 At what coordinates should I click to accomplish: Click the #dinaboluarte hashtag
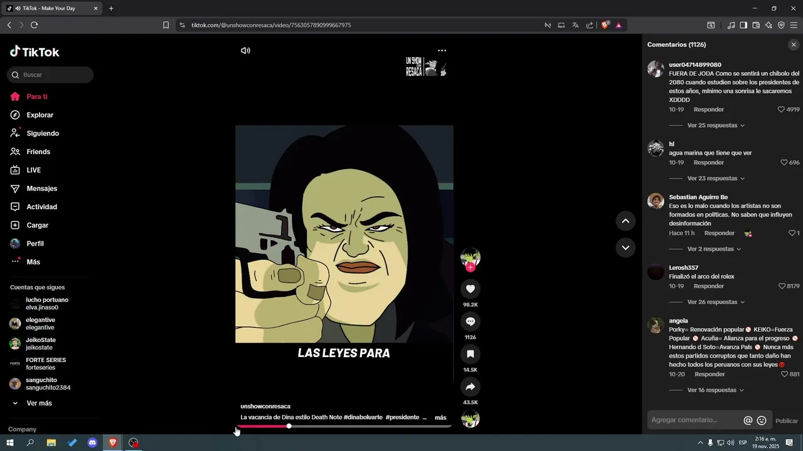363,418
